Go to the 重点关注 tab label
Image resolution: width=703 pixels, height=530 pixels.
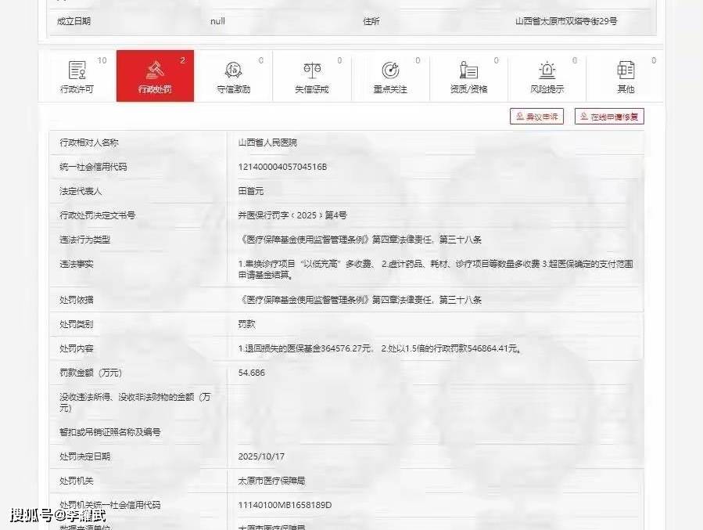tap(390, 89)
